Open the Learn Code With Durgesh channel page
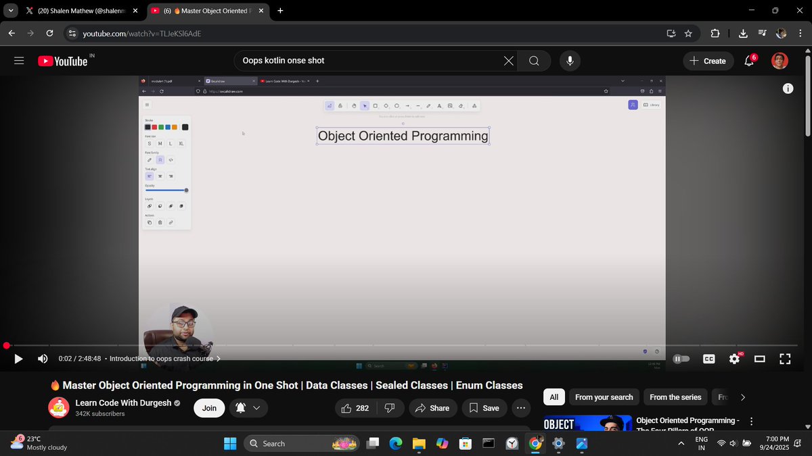The width and height of the screenshot is (812, 456). [122, 403]
